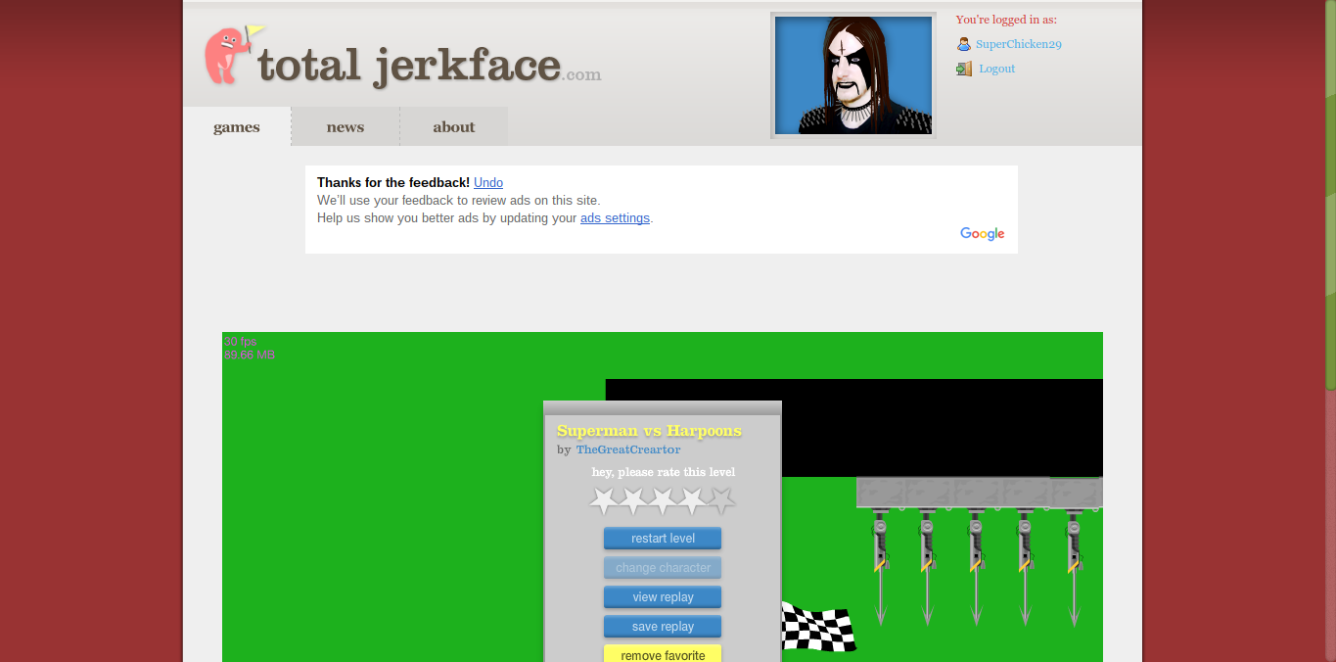Save the replay
The width and height of the screenshot is (1336, 662).
coord(662,626)
